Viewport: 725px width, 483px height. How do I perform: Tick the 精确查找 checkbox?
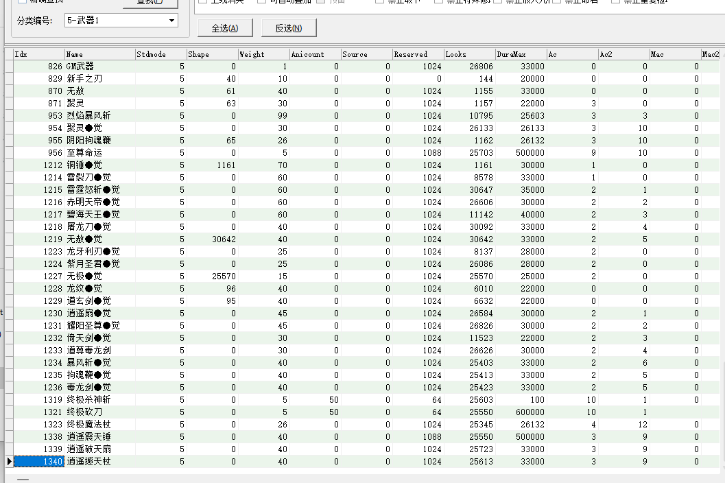(x=22, y=2)
